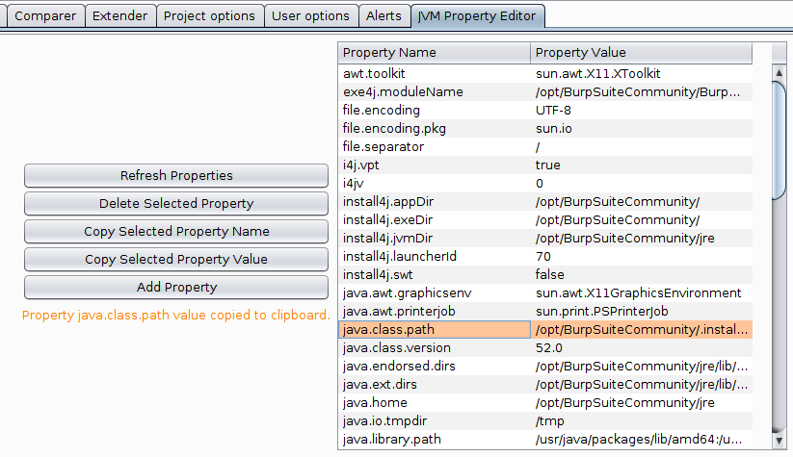Go to Project options tab
Image resolution: width=793 pixels, height=457 pixels.
(x=209, y=15)
